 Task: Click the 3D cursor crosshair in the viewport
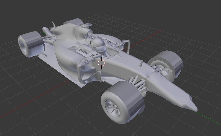pos(102,63)
